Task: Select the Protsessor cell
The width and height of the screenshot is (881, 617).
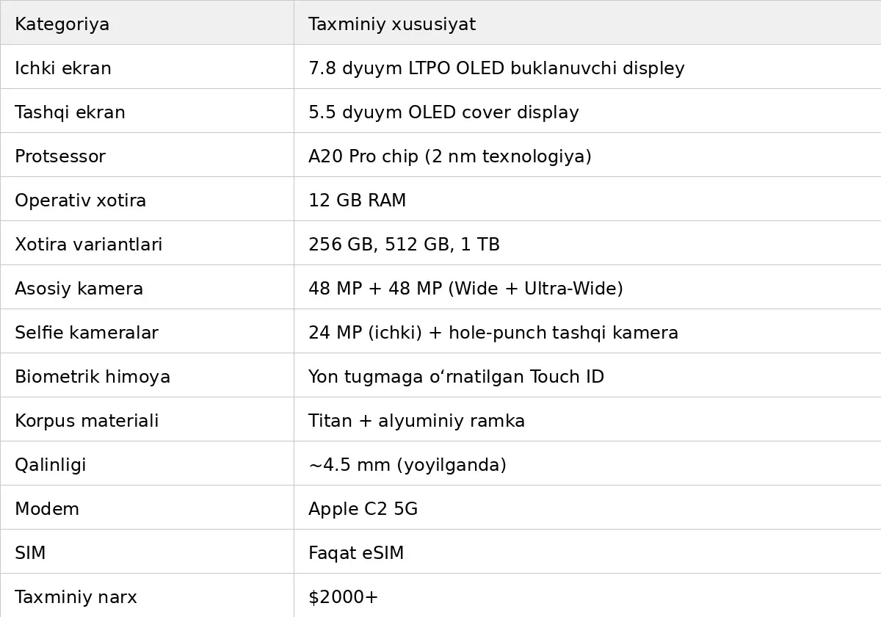Action: click(60, 156)
